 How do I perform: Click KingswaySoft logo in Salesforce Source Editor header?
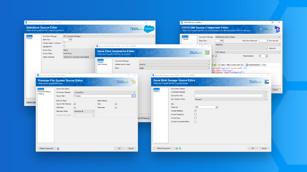click(x=136, y=29)
